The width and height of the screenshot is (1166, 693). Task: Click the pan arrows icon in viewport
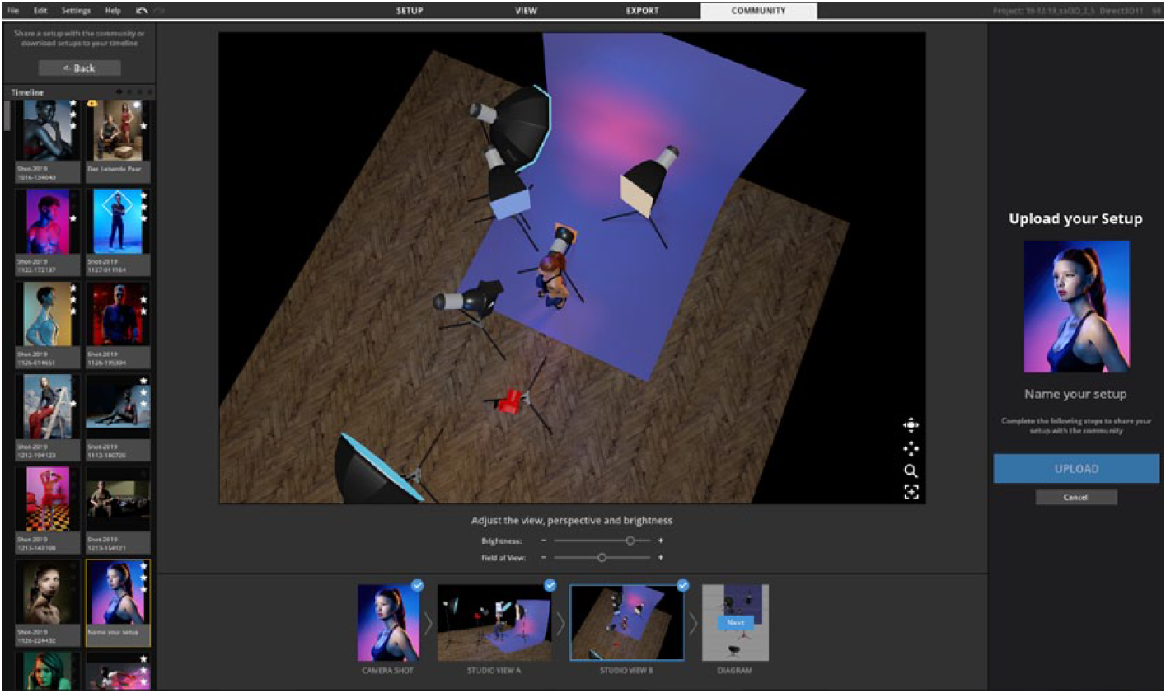[911, 448]
